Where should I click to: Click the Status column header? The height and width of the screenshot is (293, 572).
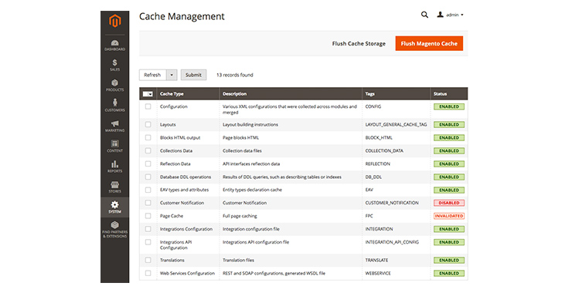point(440,94)
